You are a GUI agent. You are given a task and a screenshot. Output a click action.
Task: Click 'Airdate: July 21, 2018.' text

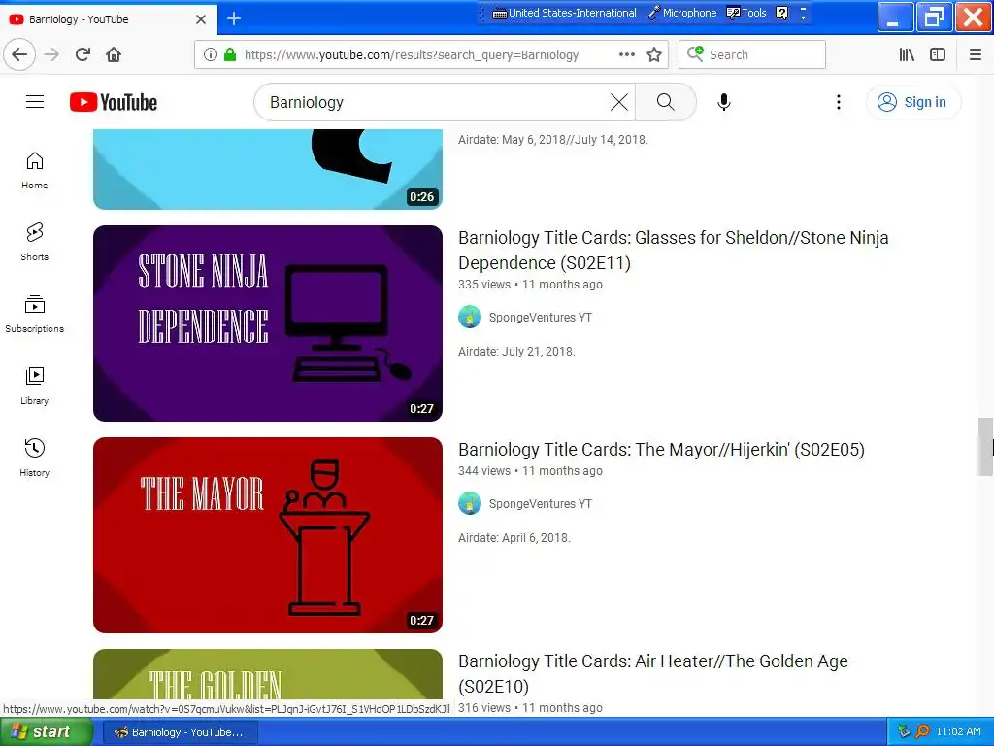516,352
